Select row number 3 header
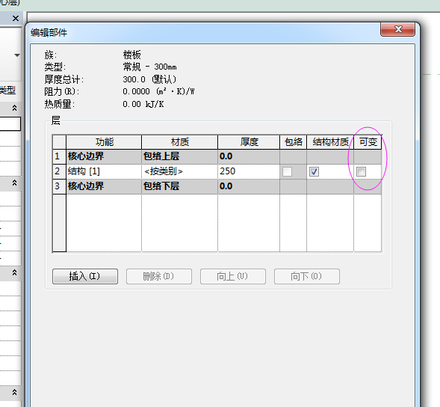 click(x=59, y=186)
